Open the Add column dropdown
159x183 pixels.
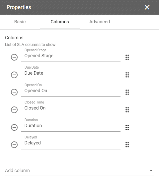click(x=79, y=170)
